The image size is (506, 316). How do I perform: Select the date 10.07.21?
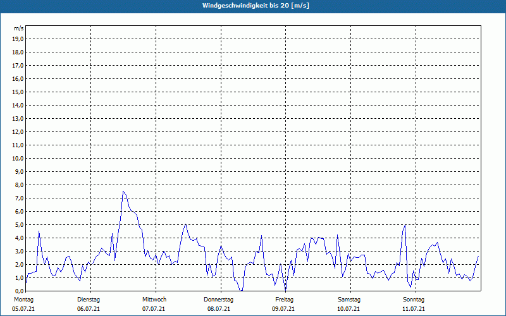tap(349, 309)
